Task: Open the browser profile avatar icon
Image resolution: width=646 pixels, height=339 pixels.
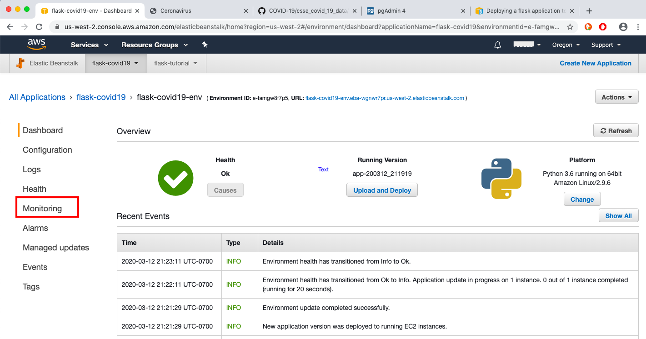Action: coord(623,27)
